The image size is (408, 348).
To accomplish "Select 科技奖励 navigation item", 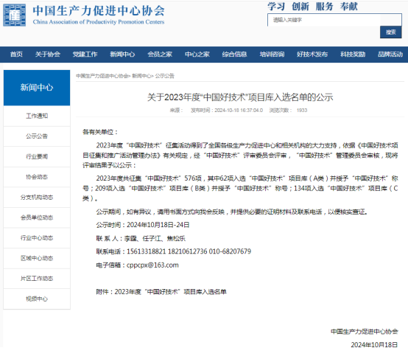I will click(x=353, y=55).
